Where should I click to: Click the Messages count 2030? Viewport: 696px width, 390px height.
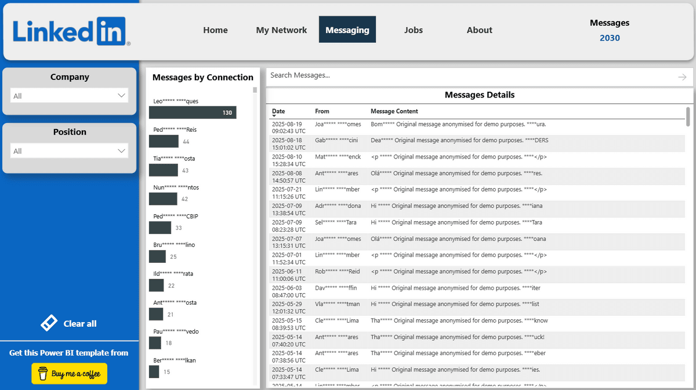(610, 38)
